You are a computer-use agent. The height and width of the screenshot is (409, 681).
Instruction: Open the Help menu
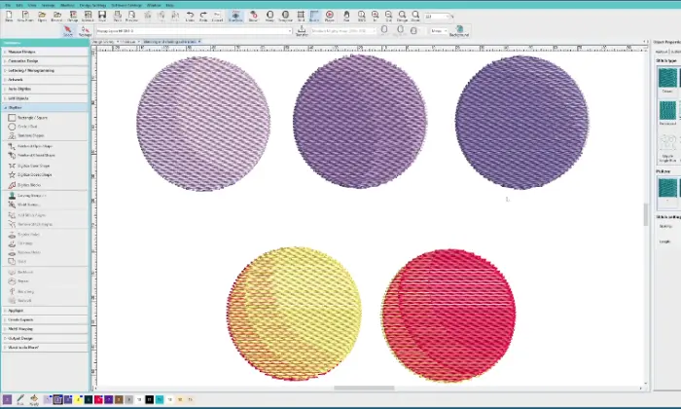170,5
